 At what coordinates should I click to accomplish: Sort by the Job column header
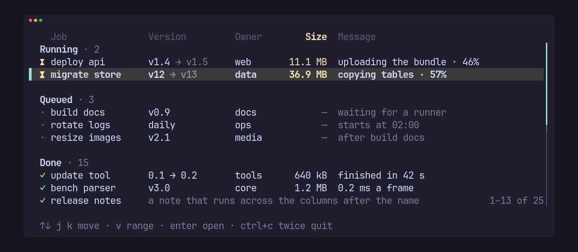tap(59, 37)
